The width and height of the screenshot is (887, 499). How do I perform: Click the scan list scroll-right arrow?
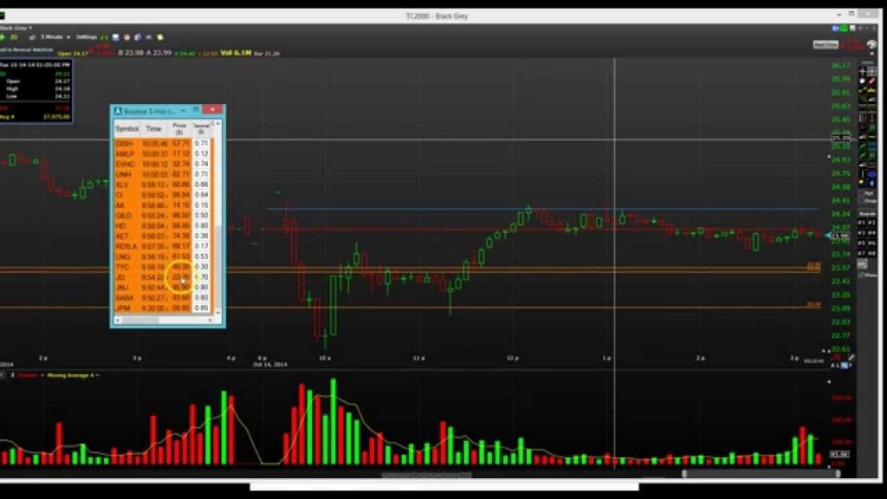click(x=210, y=321)
